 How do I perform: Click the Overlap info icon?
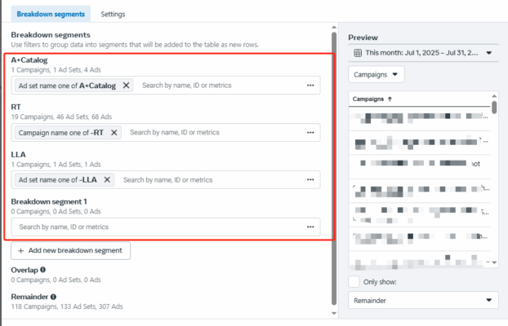[x=42, y=269]
